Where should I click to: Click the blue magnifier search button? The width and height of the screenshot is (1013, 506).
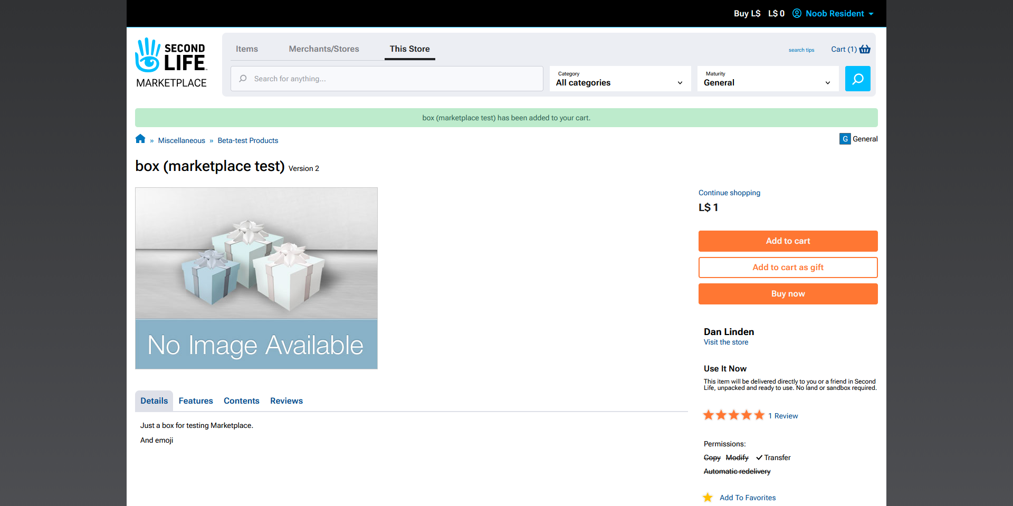click(x=857, y=79)
